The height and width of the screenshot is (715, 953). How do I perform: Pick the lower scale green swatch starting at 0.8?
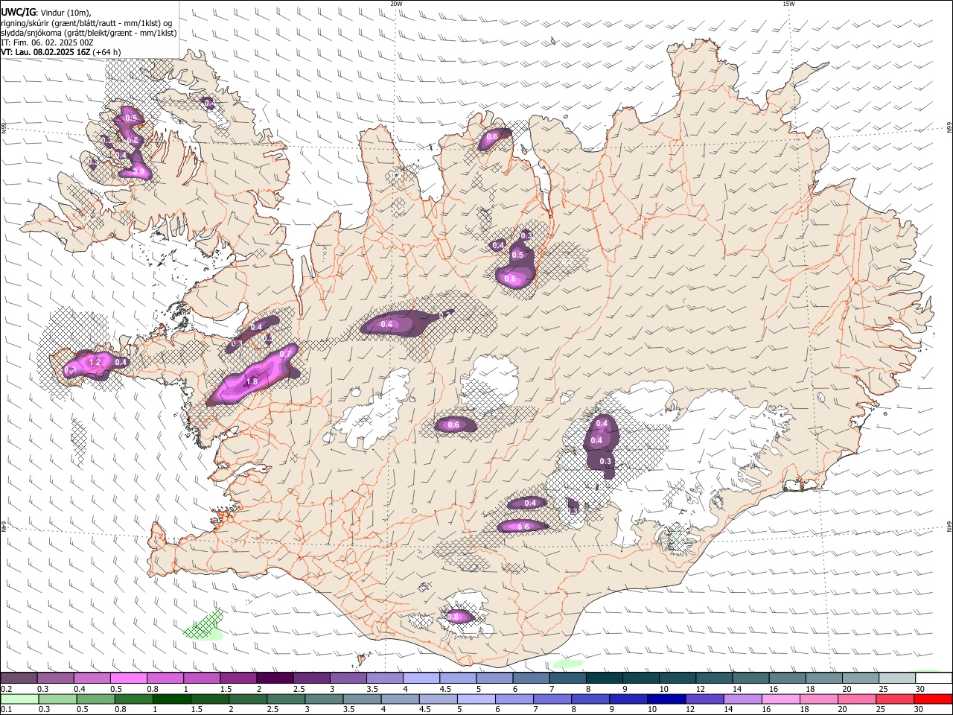pos(133,699)
